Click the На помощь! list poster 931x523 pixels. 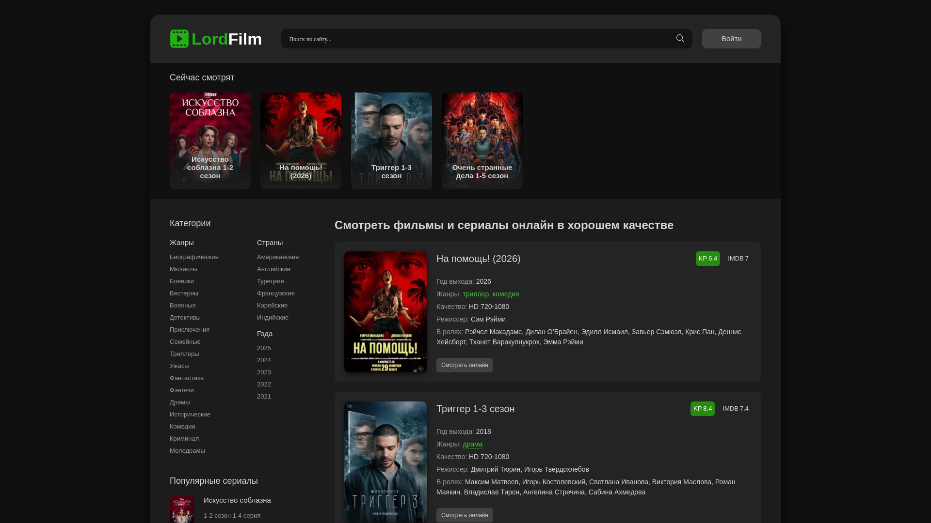[x=385, y=312]
